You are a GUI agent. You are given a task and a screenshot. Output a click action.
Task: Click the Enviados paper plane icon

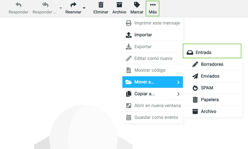(195, 76)
